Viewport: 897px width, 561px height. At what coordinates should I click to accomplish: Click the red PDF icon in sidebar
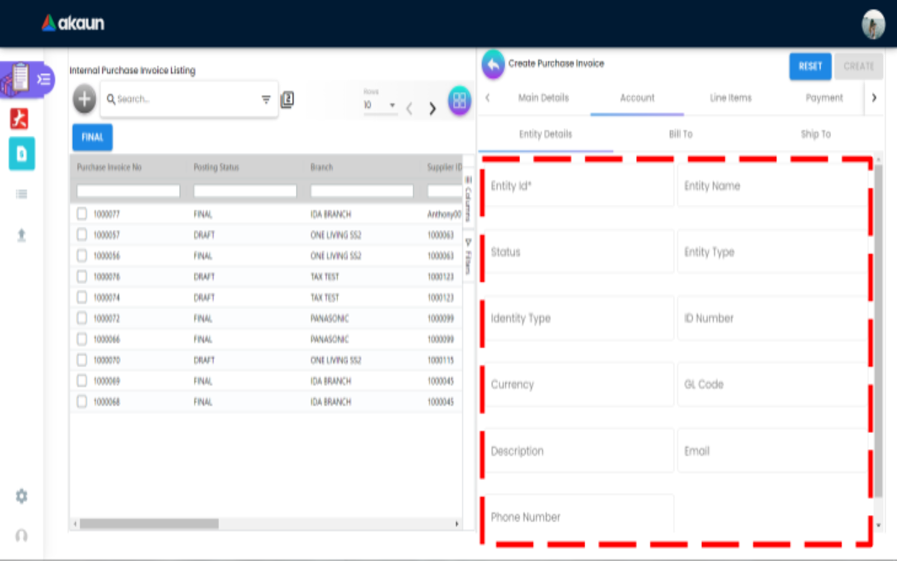click(20, 118)
